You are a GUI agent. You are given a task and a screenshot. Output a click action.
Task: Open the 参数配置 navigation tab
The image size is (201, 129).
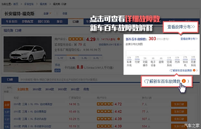[28, 21]
